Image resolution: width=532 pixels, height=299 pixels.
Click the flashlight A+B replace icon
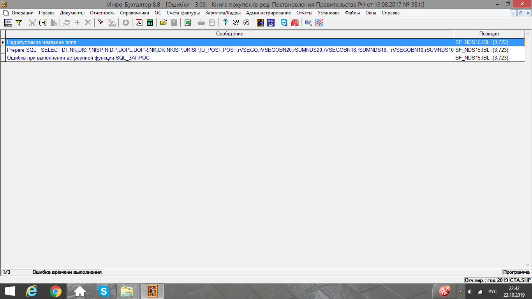(x=112, y=23)
